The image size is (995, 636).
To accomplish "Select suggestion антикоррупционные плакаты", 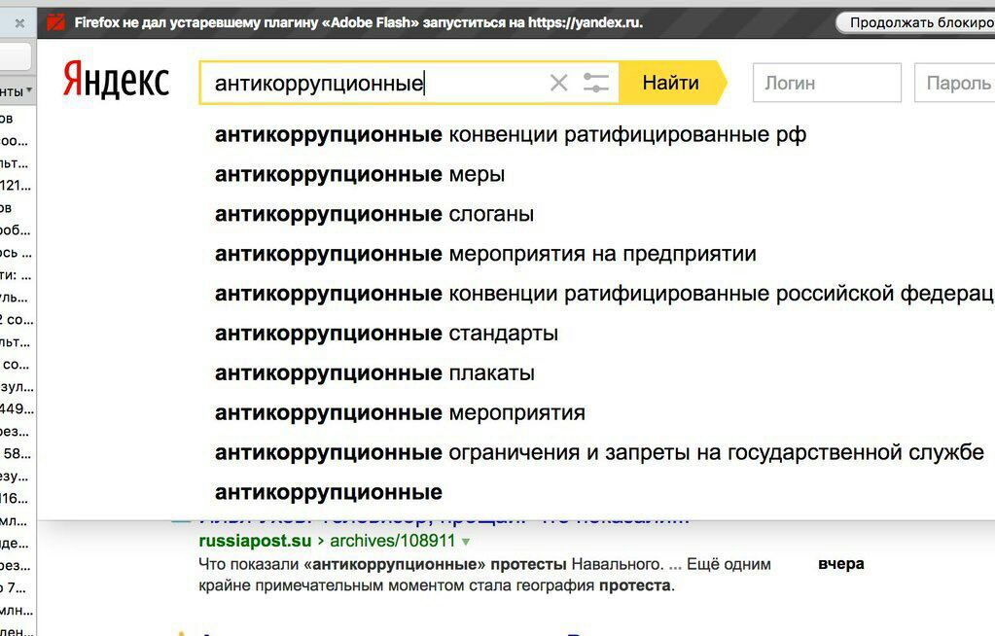I will pyautogui.click(x=374, y=373).
